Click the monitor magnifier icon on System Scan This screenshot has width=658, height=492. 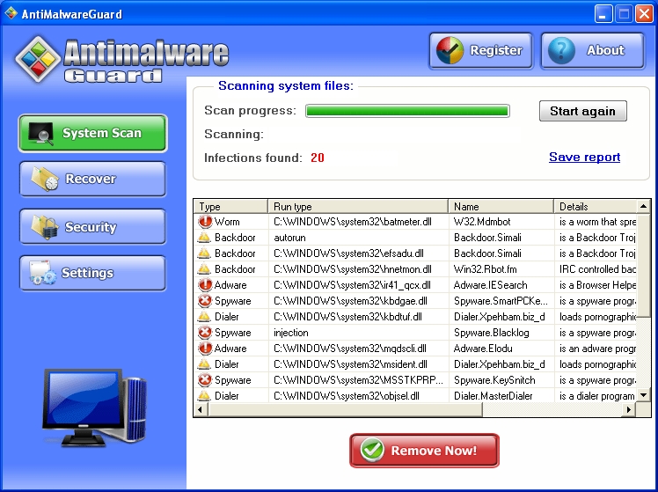tap(40, 134)
